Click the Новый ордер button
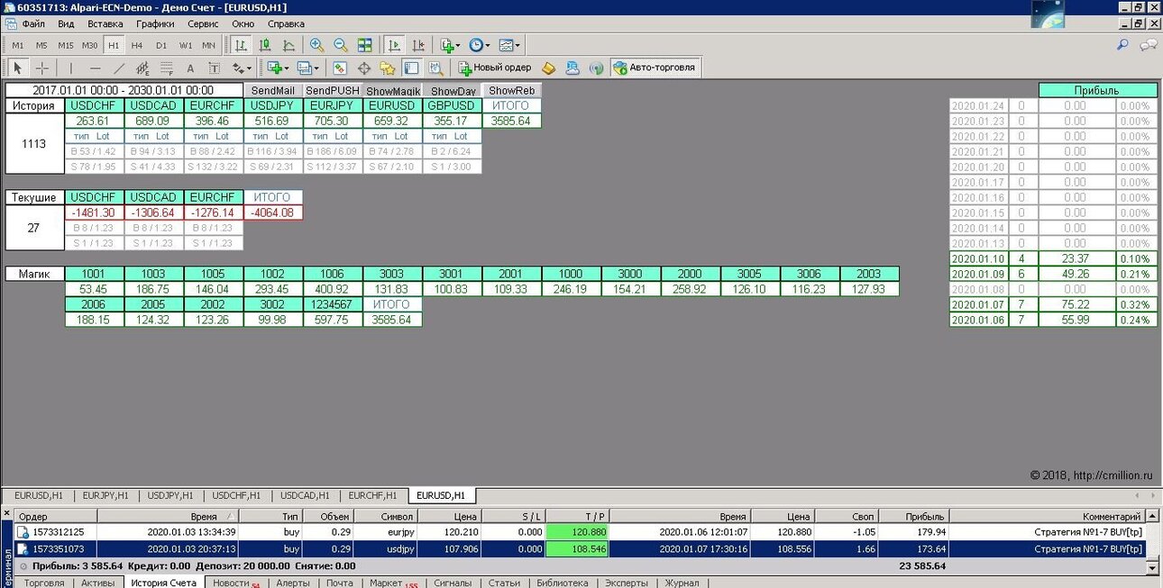The height and width of the screenshot is (588, 1163). (495, 68)
